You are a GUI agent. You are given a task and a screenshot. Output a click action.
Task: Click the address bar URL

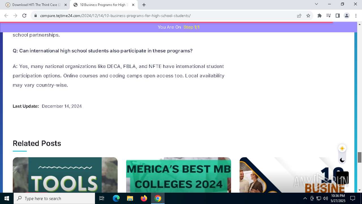click(x=115, y=16)
